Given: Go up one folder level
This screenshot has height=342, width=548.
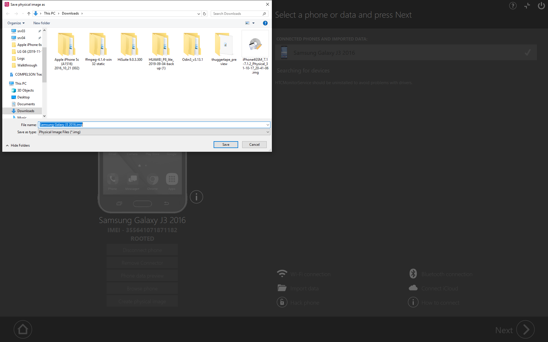Looking at the screenshot, I should click(29, 13).
